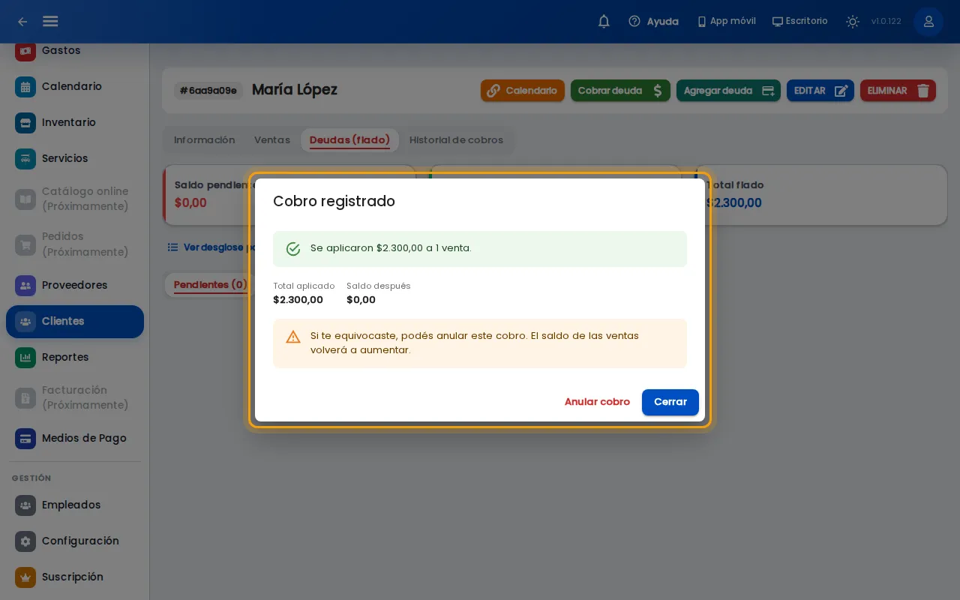Click the version label v1.0.122
Screen dimensions: 960x600
point(886,22)
